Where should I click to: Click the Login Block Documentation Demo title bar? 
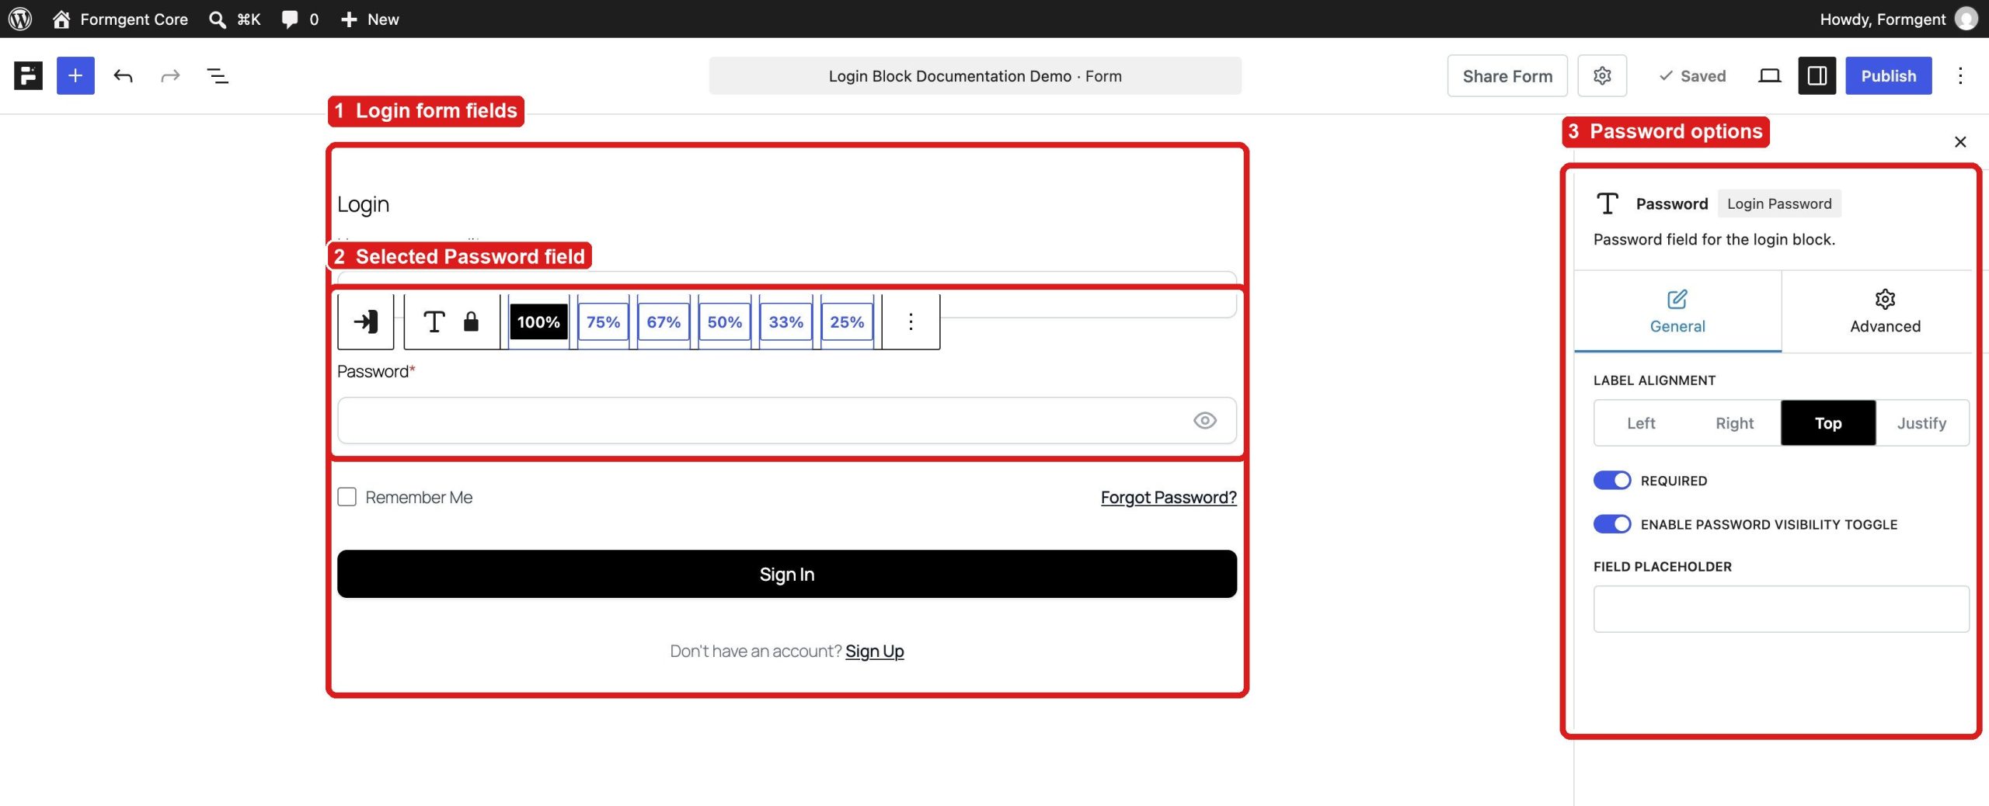975,75
